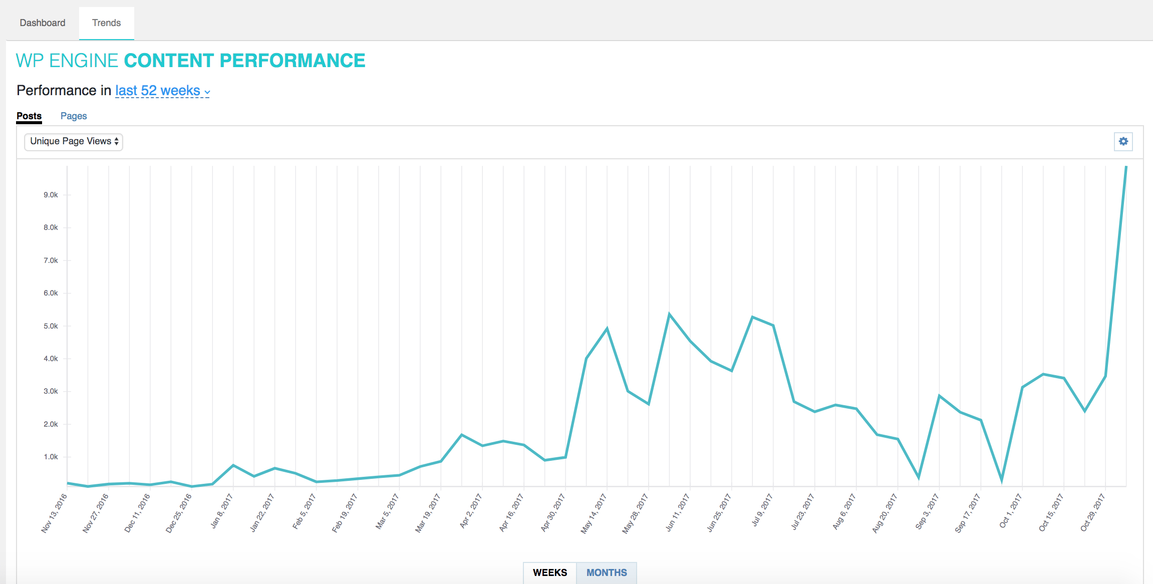Image resolution: width=1153 pixels, height=584 pixels.
Task: Click the May 14, 2017 peak data point
Action: pyautogui.click(x=607, y=329)
